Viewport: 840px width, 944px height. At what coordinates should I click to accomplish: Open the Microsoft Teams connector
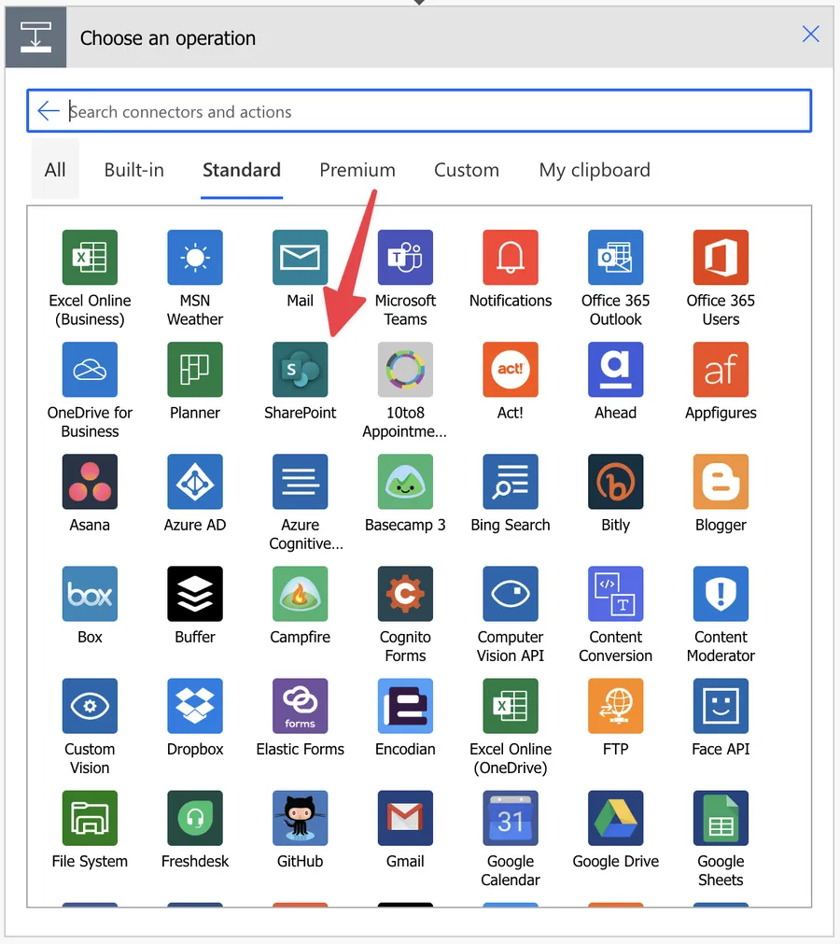point(405,258)
